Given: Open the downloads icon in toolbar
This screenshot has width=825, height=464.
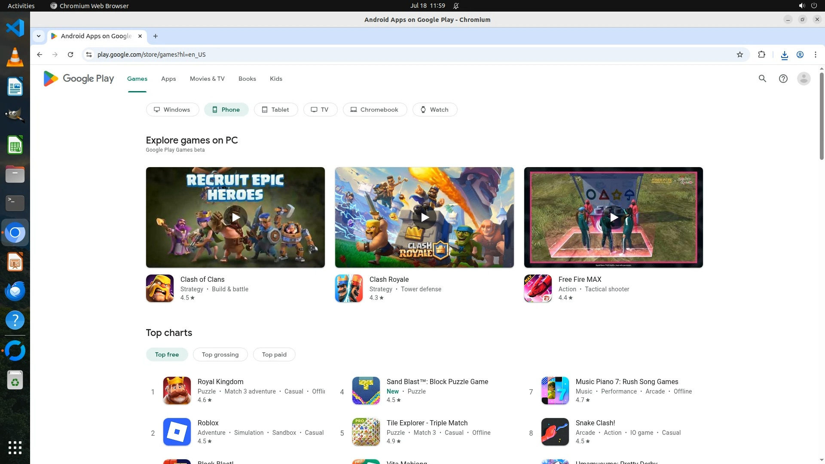Looking at the screenshot, I should point(784,55).
